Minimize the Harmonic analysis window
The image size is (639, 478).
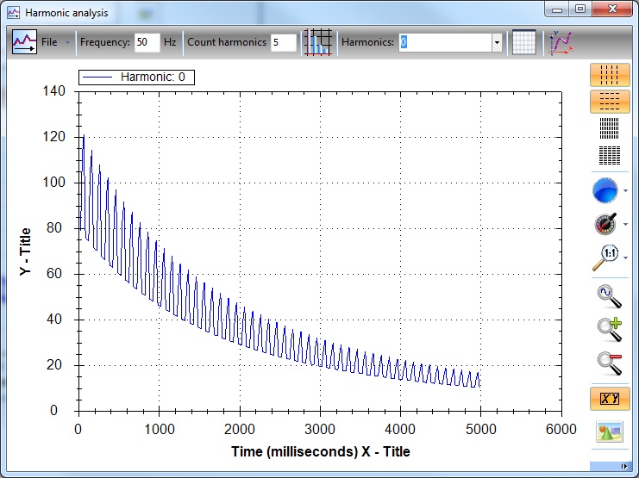557,9
